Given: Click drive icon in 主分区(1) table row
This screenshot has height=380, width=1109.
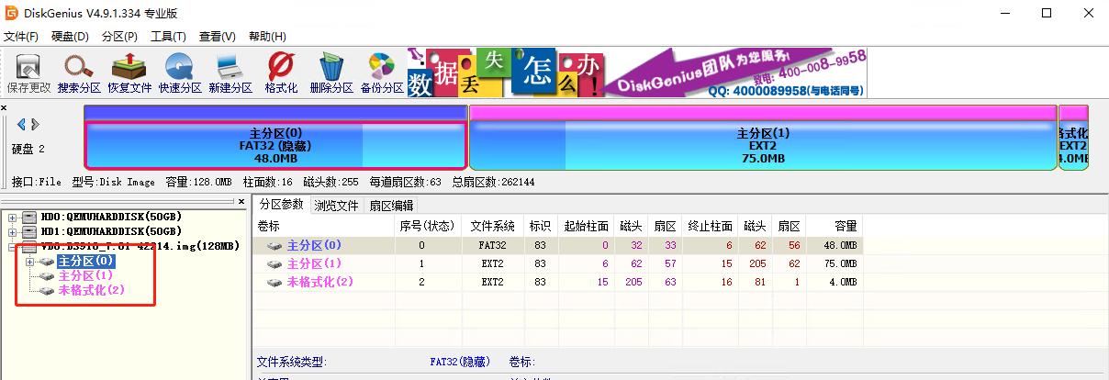Looking at the screenshot, I should pos(275,263).
